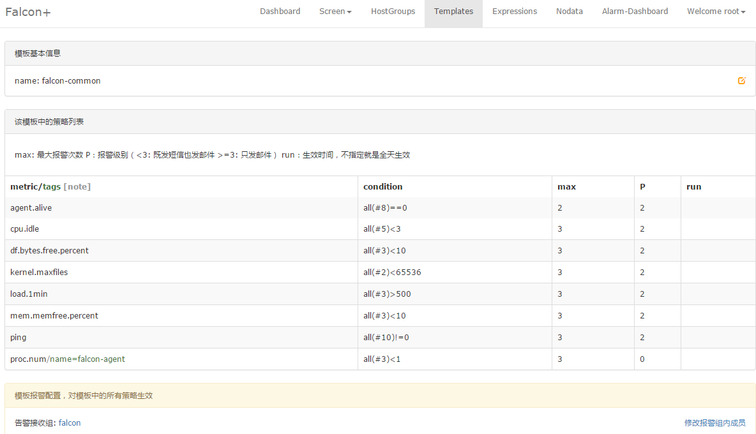Select the load.1min strategy row

pos(29,294)
